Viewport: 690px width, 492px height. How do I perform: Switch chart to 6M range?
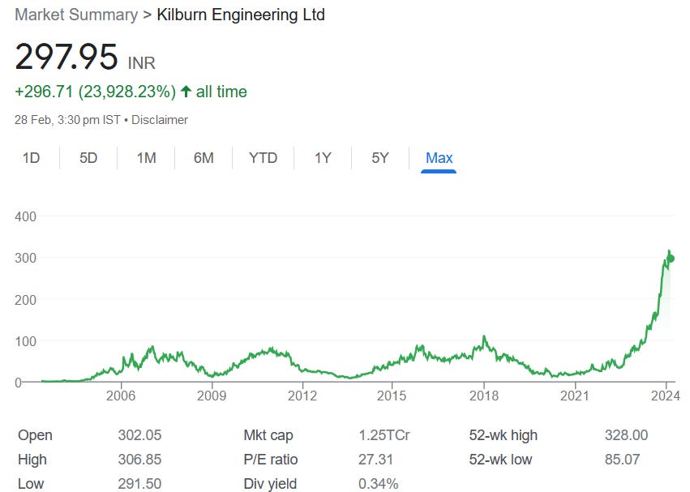coord(204,158)
